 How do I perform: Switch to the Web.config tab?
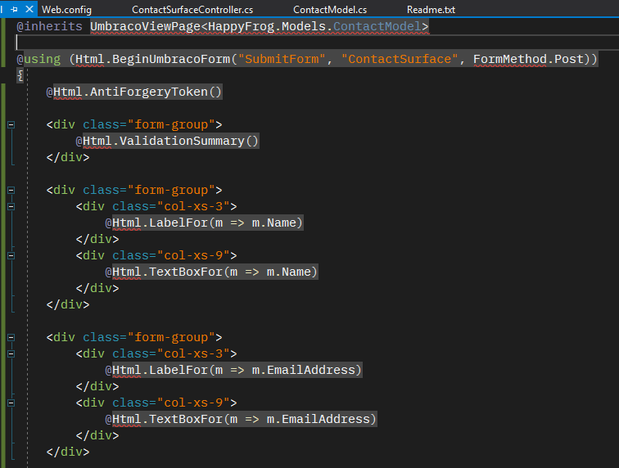coord(66,10)
